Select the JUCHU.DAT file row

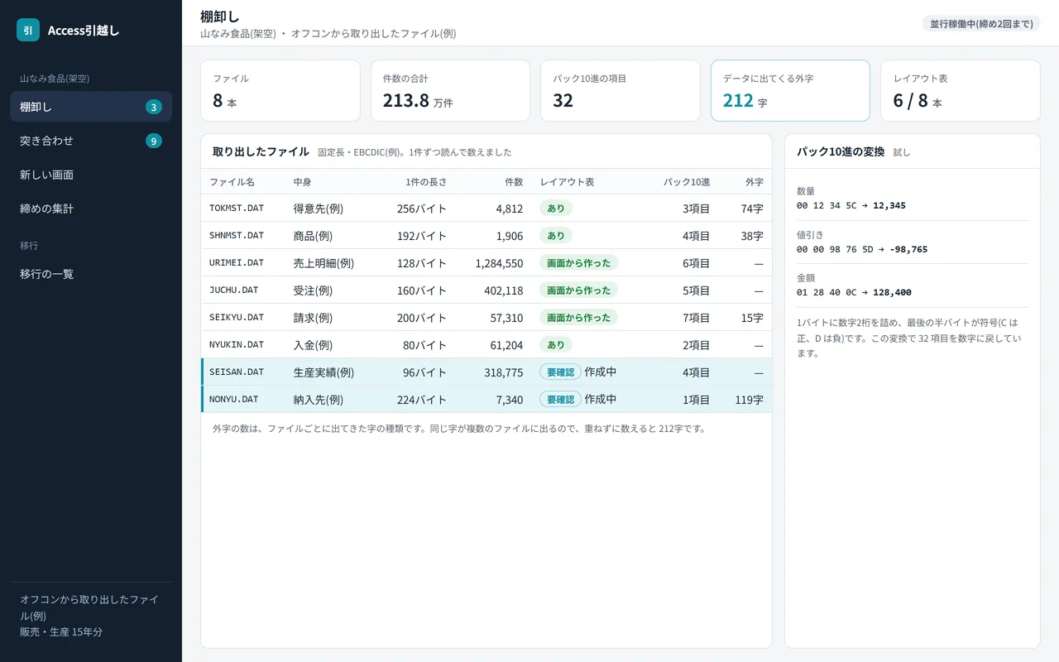[x=486, y=290]
